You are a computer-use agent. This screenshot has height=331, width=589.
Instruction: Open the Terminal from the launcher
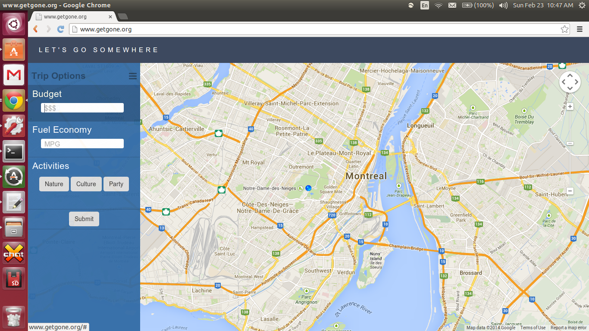14,151
